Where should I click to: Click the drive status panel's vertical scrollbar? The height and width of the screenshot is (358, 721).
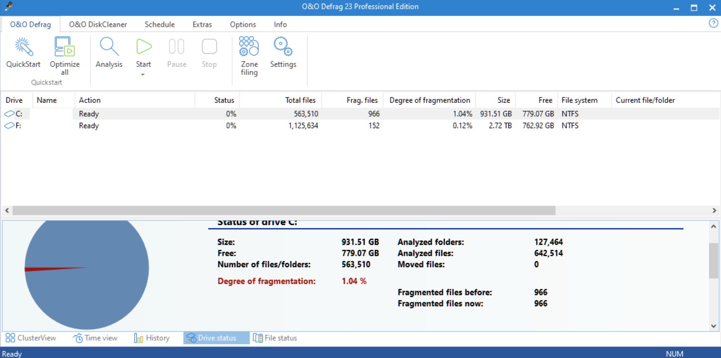coord(714,261)
